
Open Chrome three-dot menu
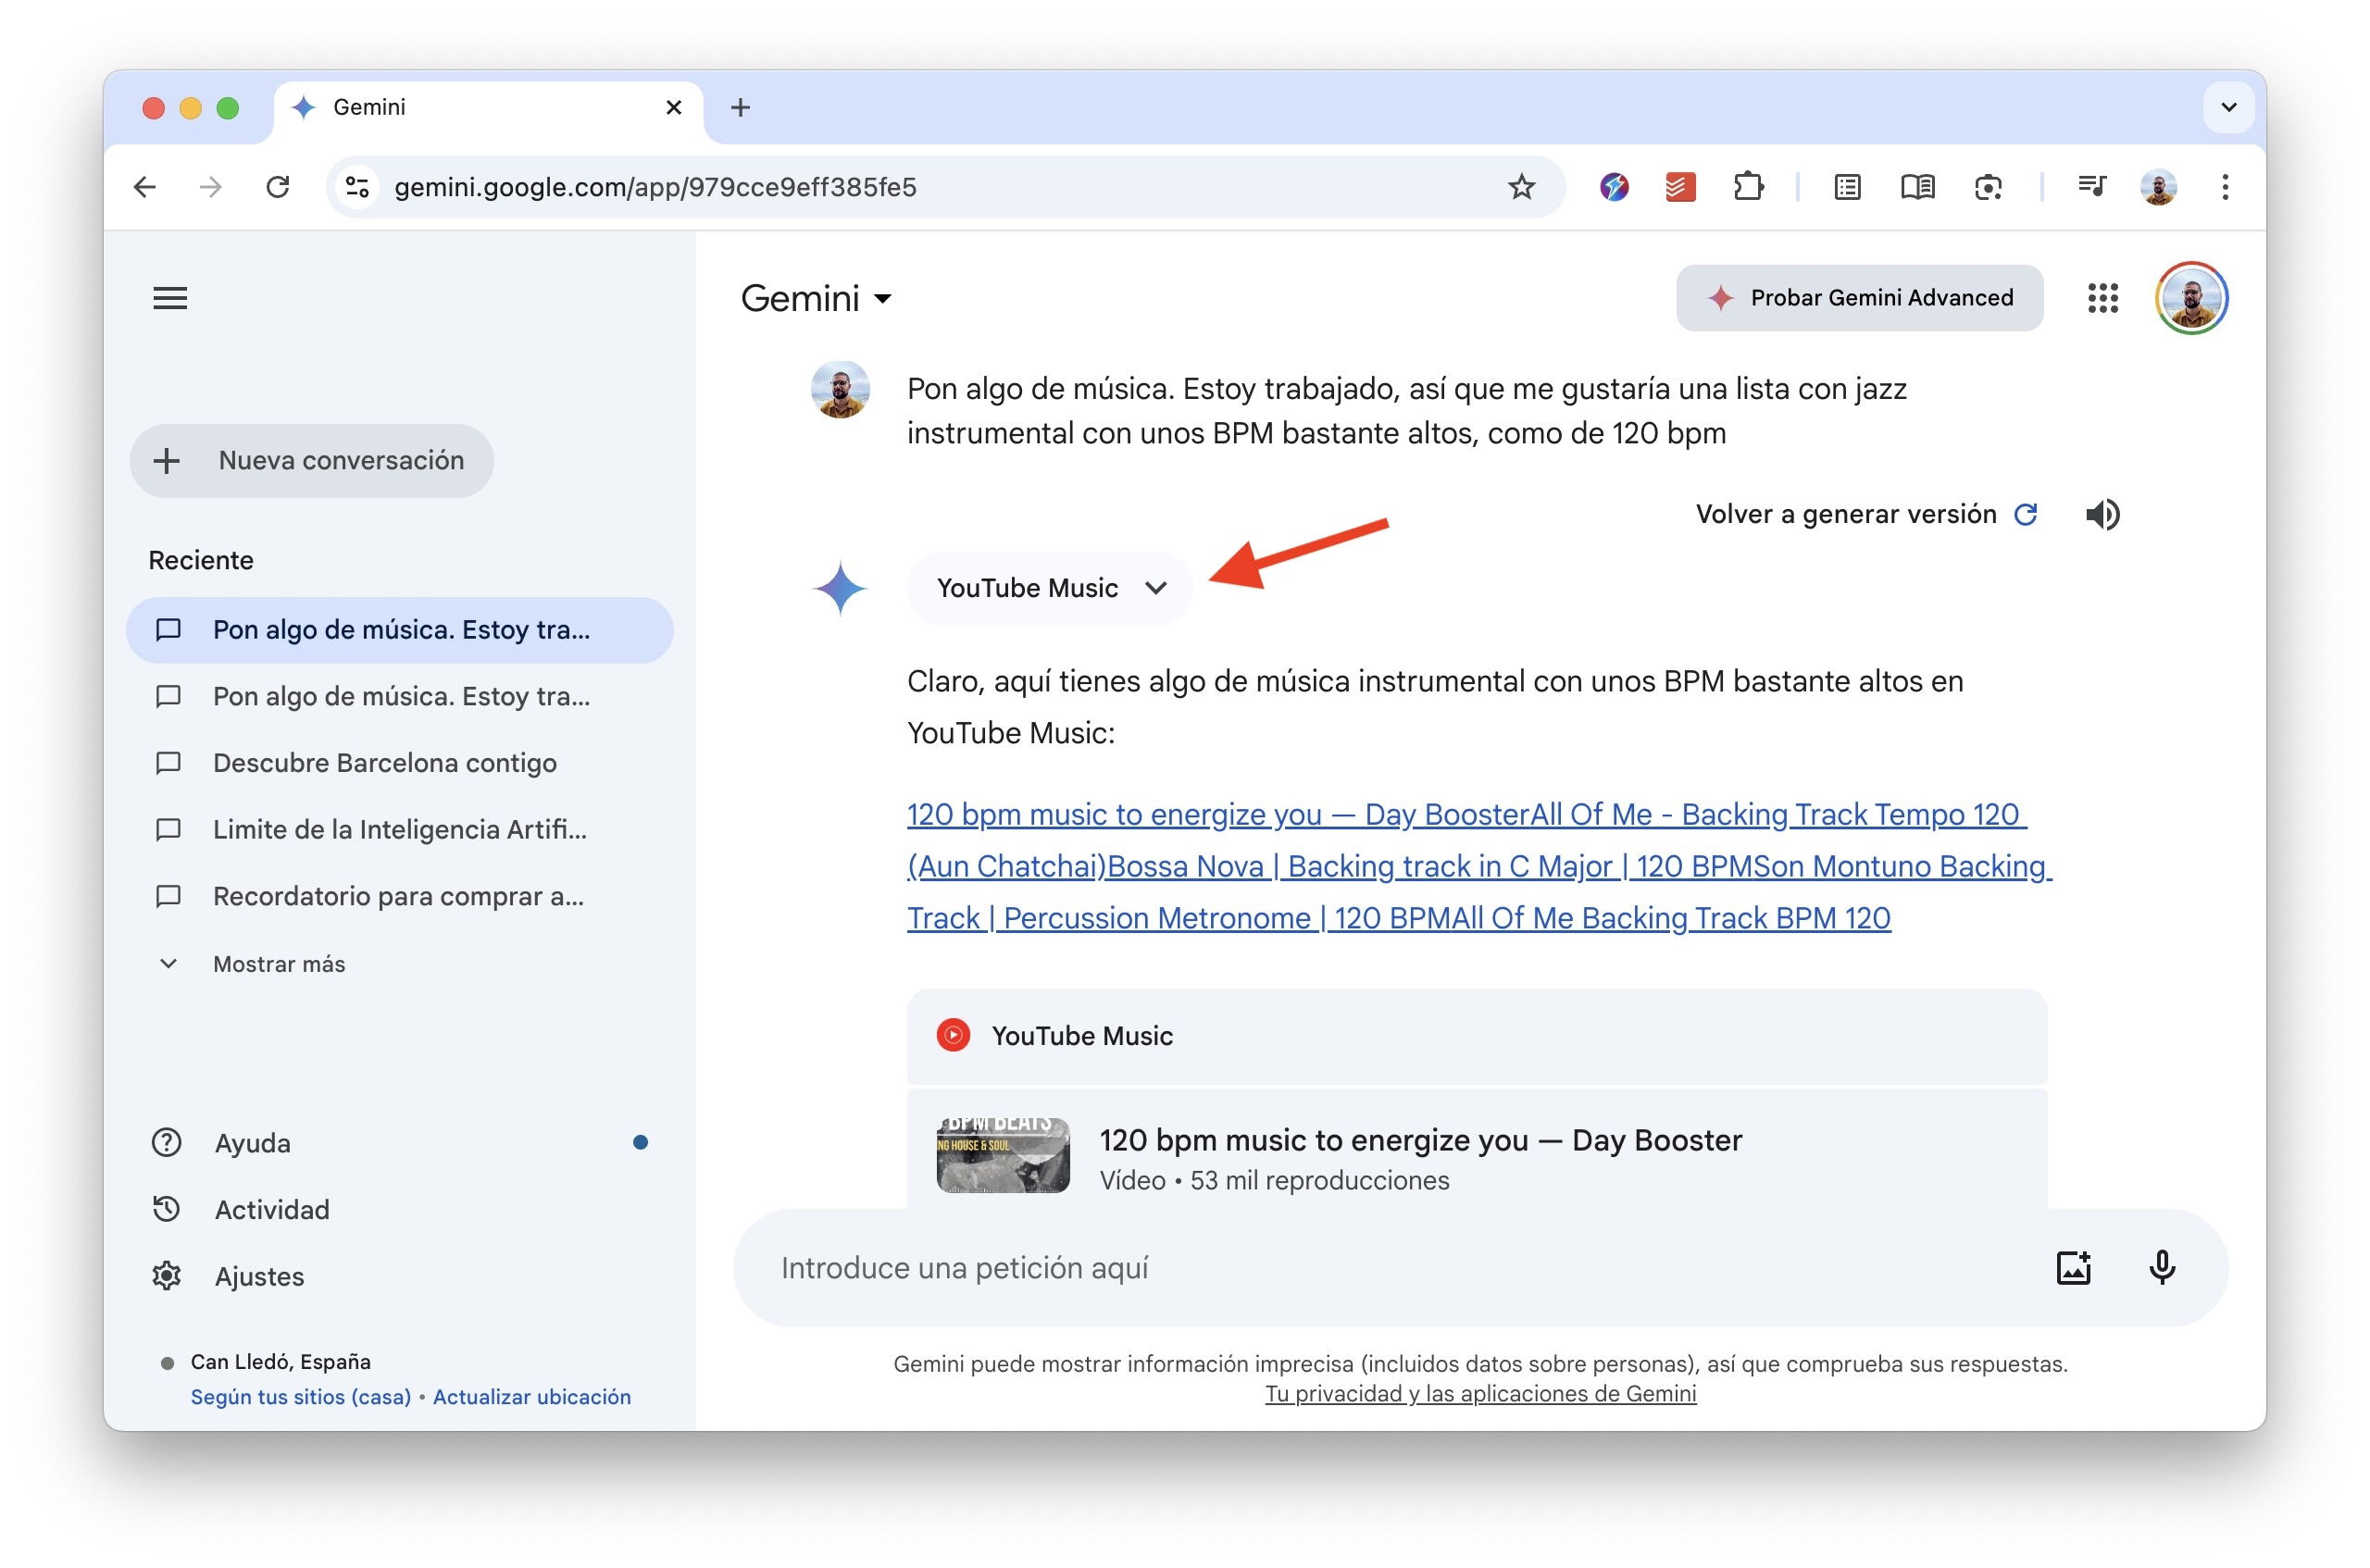[x=2225, y=187]
